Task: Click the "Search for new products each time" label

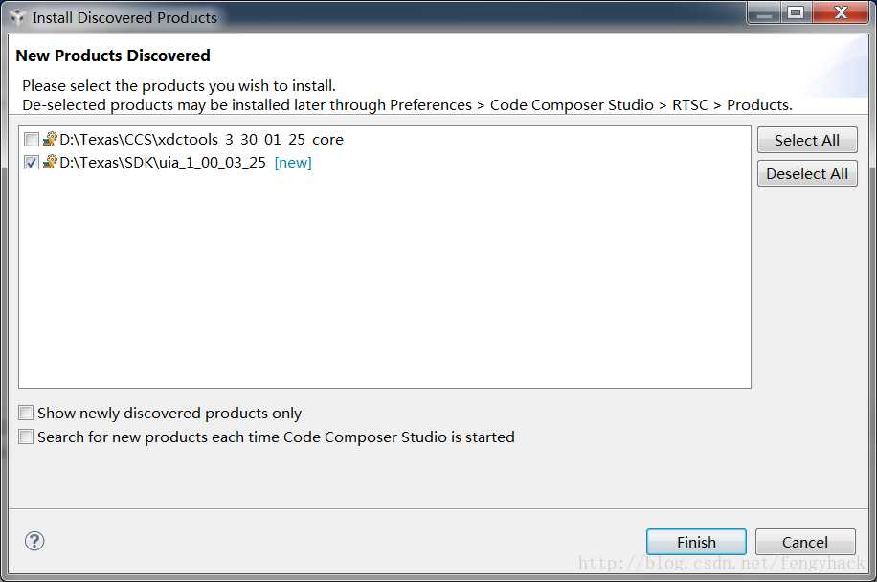Action: [x=276, y=436]
